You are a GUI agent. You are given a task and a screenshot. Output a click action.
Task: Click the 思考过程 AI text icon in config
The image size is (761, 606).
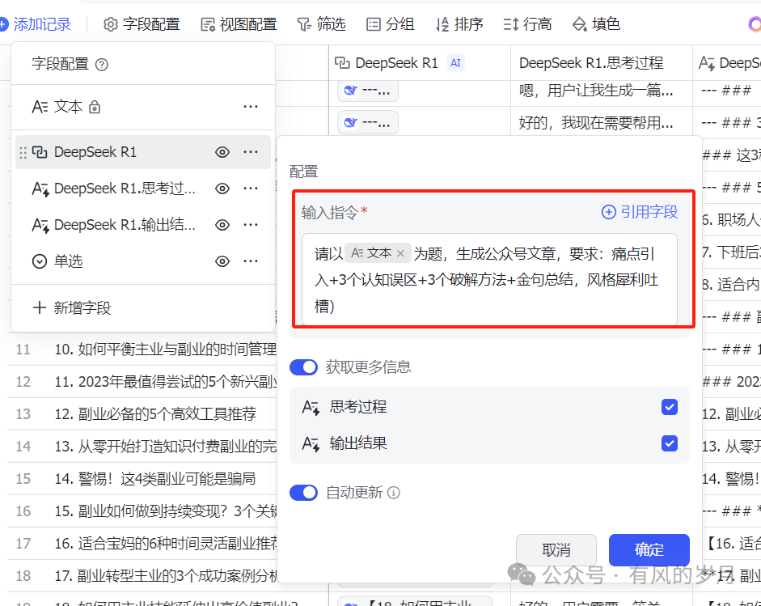311,407
